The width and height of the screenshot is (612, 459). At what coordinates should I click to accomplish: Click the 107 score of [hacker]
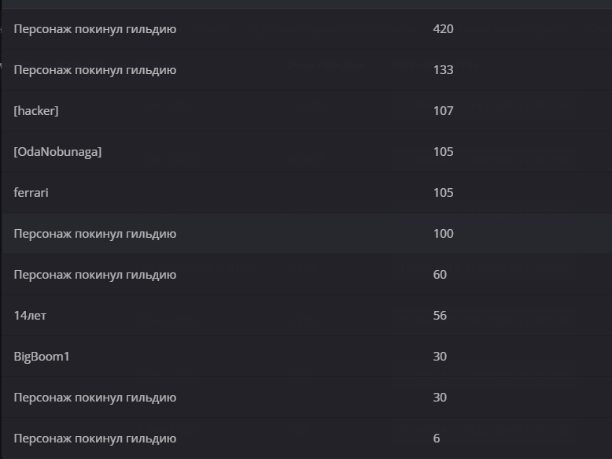click(x=443, y=111)
